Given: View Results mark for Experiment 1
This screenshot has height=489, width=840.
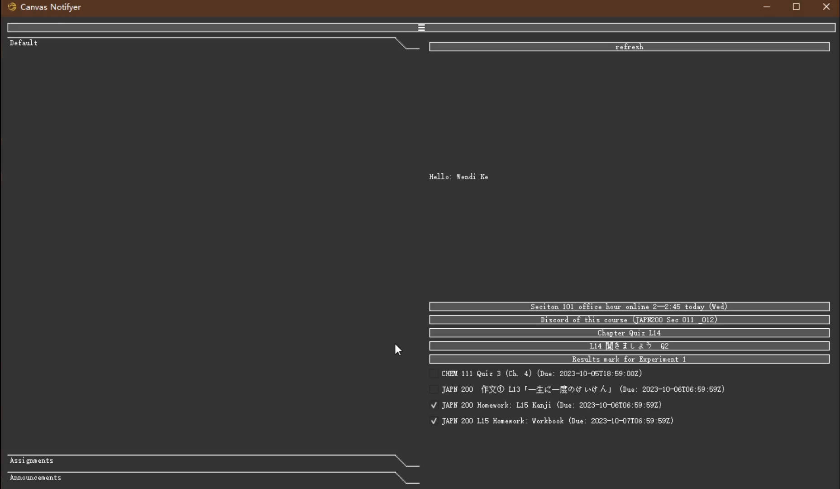Looking at the screenshot, I should click(x=629, y=359).
